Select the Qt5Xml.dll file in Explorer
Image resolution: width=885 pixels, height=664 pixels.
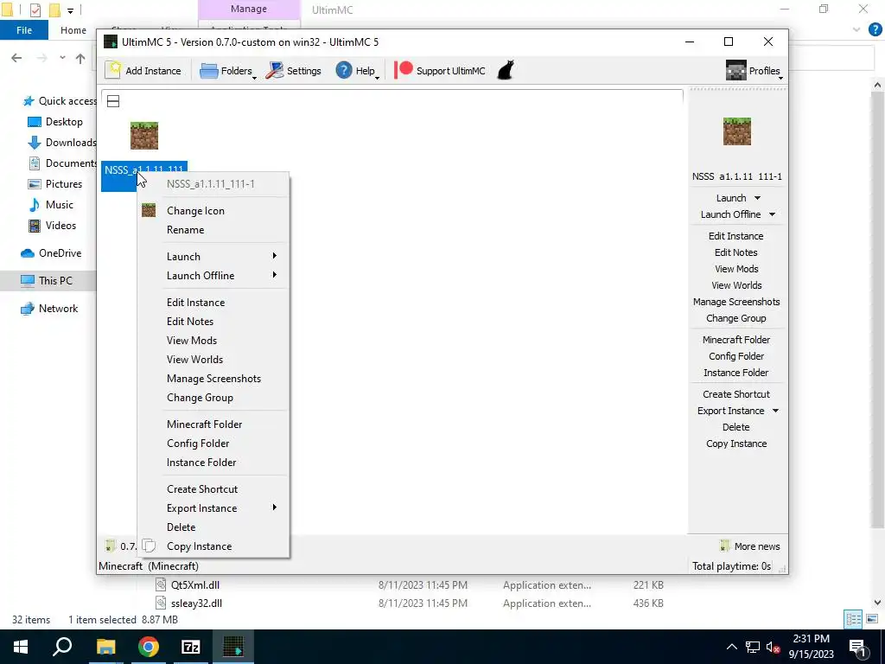tap(195, 585)
